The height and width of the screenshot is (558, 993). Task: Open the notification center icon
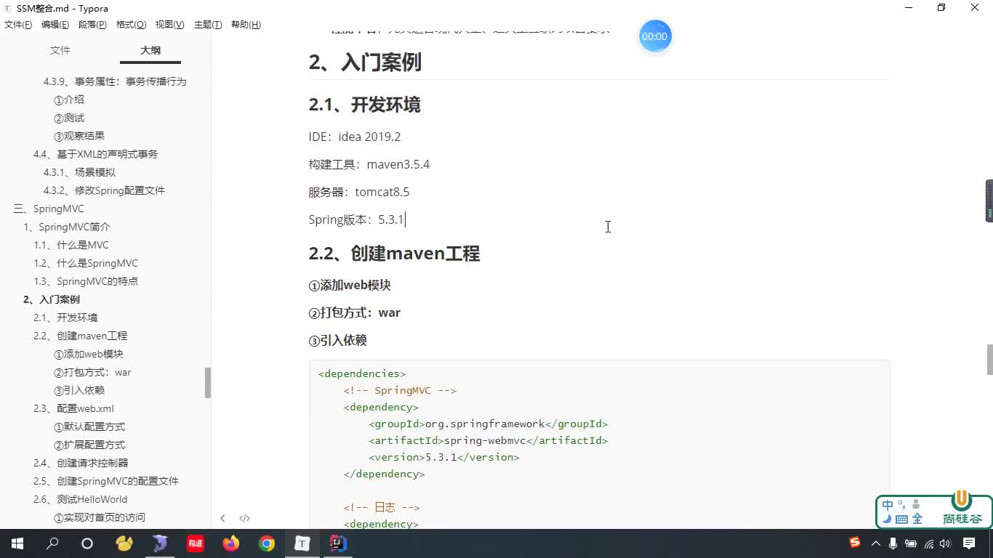pyautogui.click(x=969, y=543)
